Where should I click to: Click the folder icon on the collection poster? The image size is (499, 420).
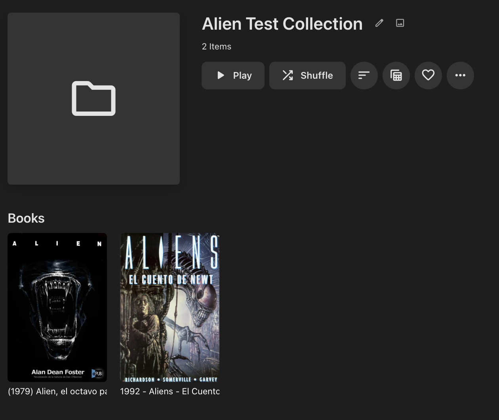click(x=93, y=98)
